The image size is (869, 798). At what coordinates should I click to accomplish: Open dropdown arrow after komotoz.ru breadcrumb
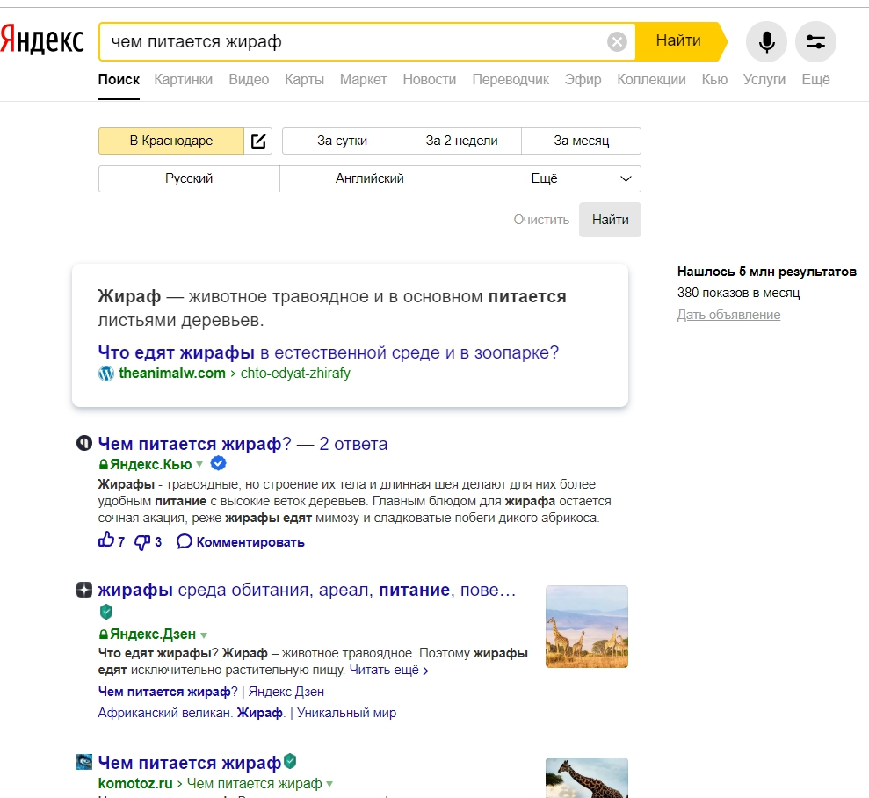click(x=329, y=784)
